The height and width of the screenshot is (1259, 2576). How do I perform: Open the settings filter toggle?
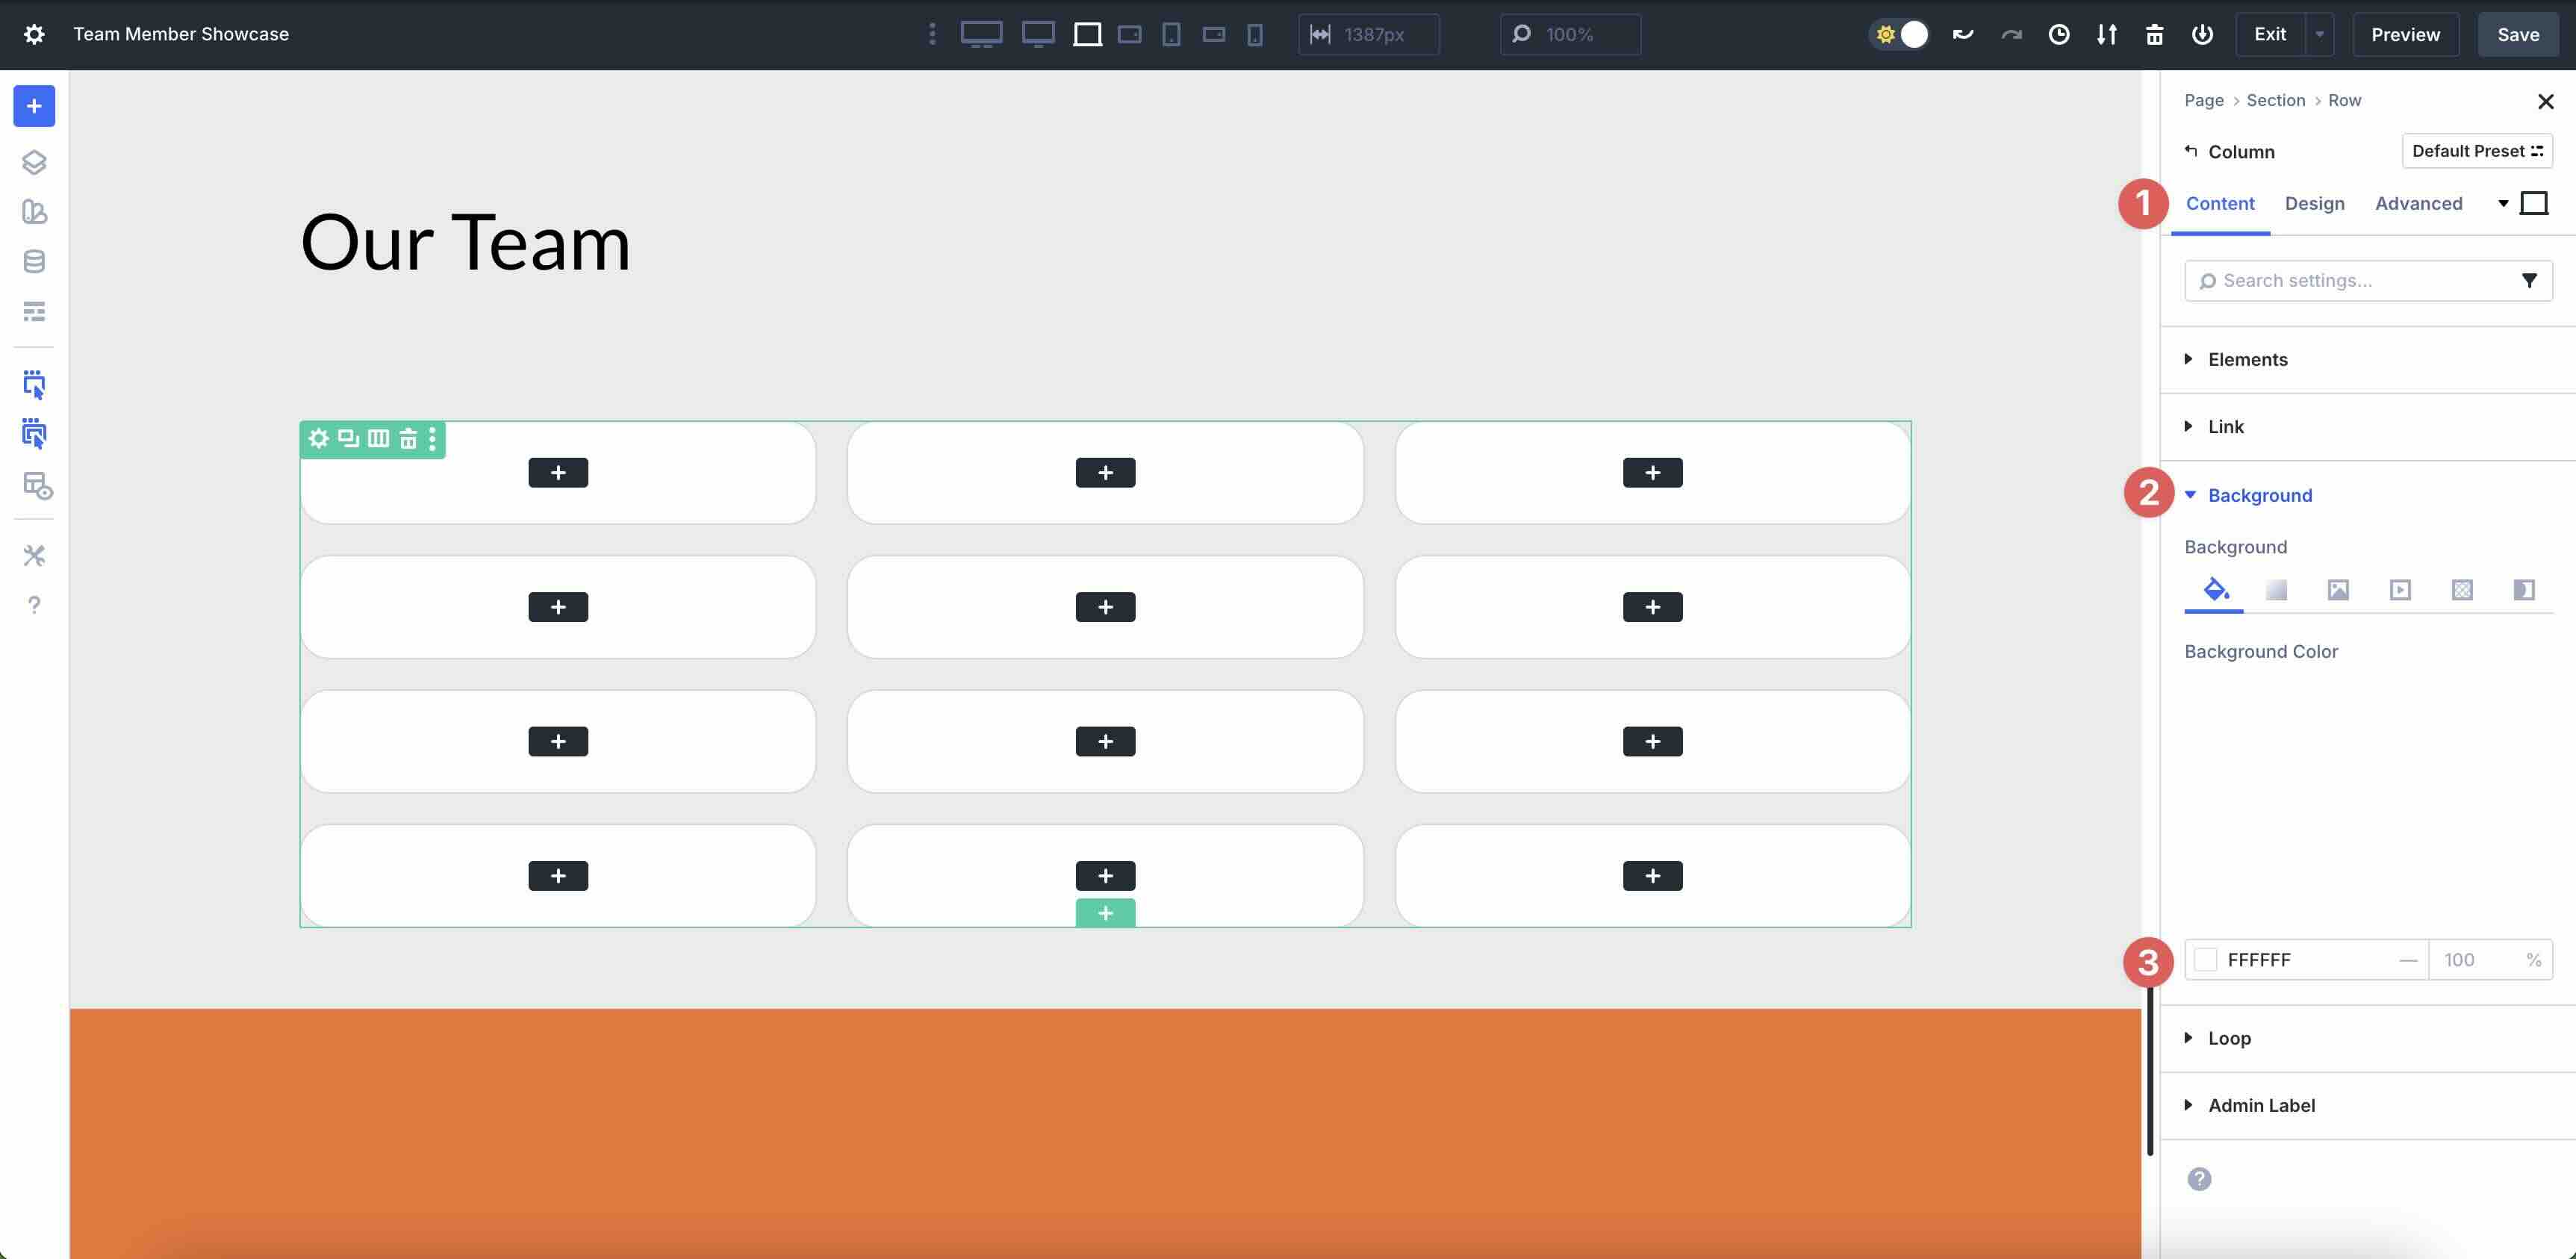pos(2531,280)
